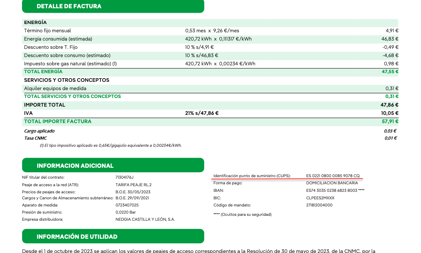Click the IVA row label
The width and height of the screenshot is (421, 253).
pos(29,113)
